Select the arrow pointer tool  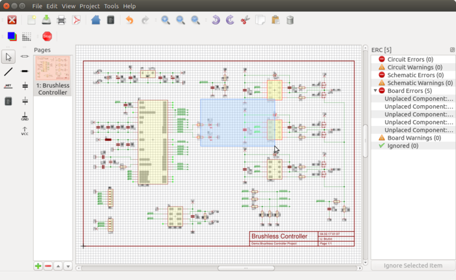coord(8,57)
